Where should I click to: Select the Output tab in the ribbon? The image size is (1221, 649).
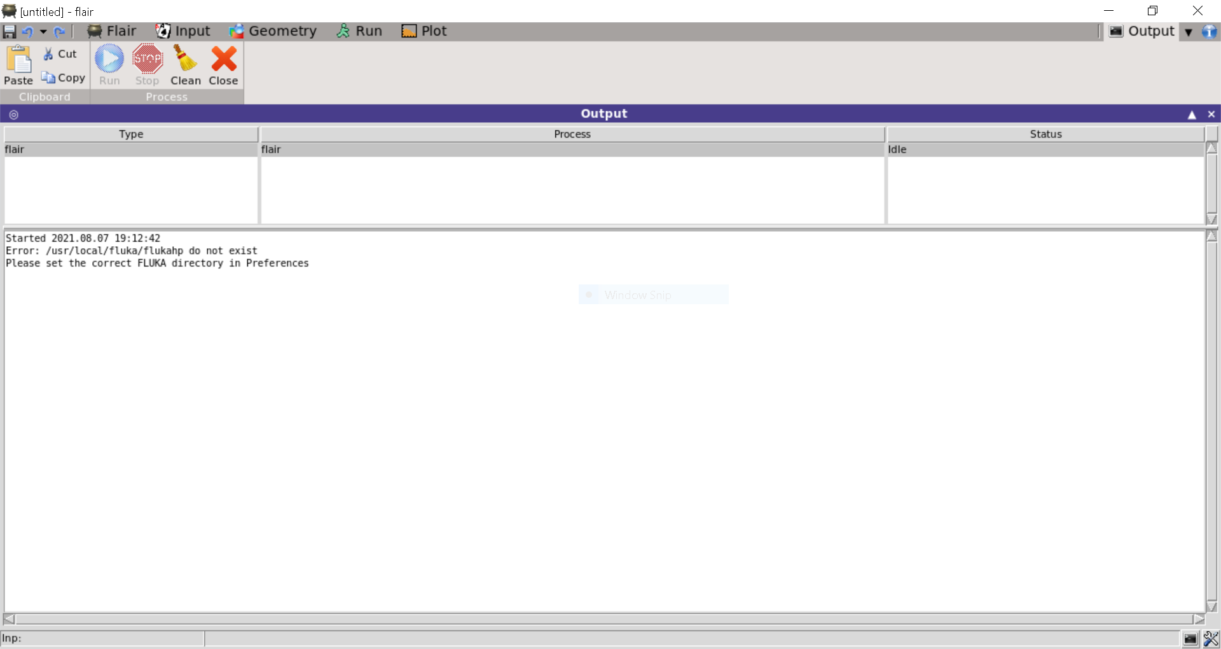click(1142, 31)
